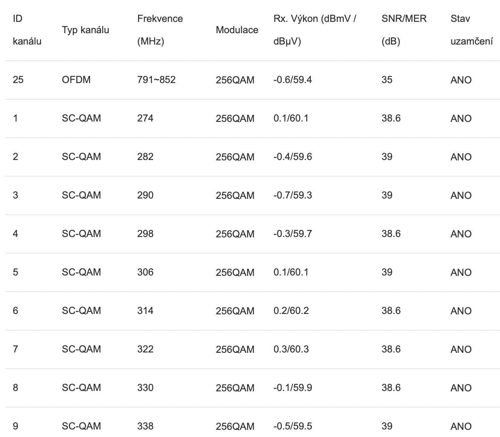Click the 322 frequency cell
Viewport: 500px width, 437px height.
(145, 349)
